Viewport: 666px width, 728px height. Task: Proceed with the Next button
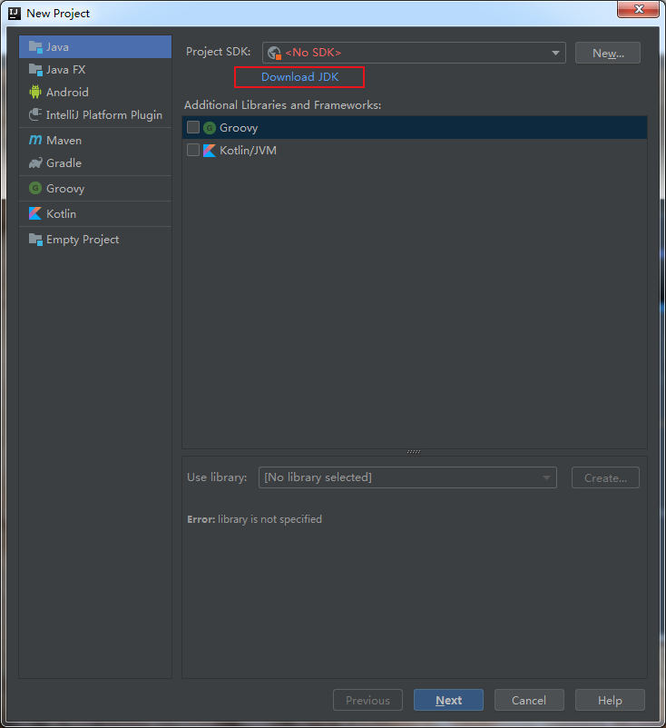[x=448, y=700]
